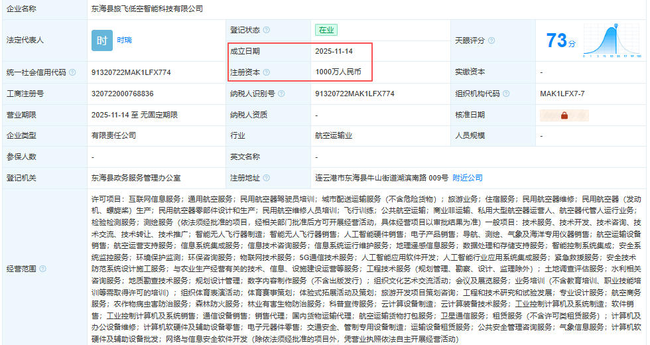The height and width of the screenshot is (345, 650).
Task: Click the 在业 status badge
Action: tap(326, 30)
